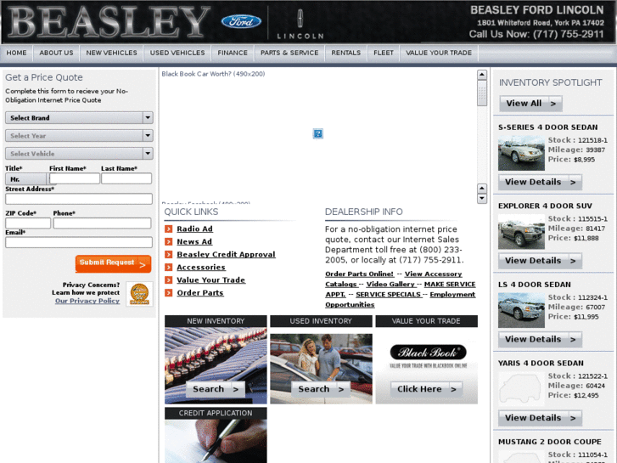Focus the Last Name field
Image resolution: width=617 pixels, height=463 pixels.
click(126, 179)
